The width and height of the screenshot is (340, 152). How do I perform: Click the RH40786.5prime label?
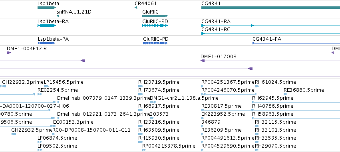coord(272,106)
